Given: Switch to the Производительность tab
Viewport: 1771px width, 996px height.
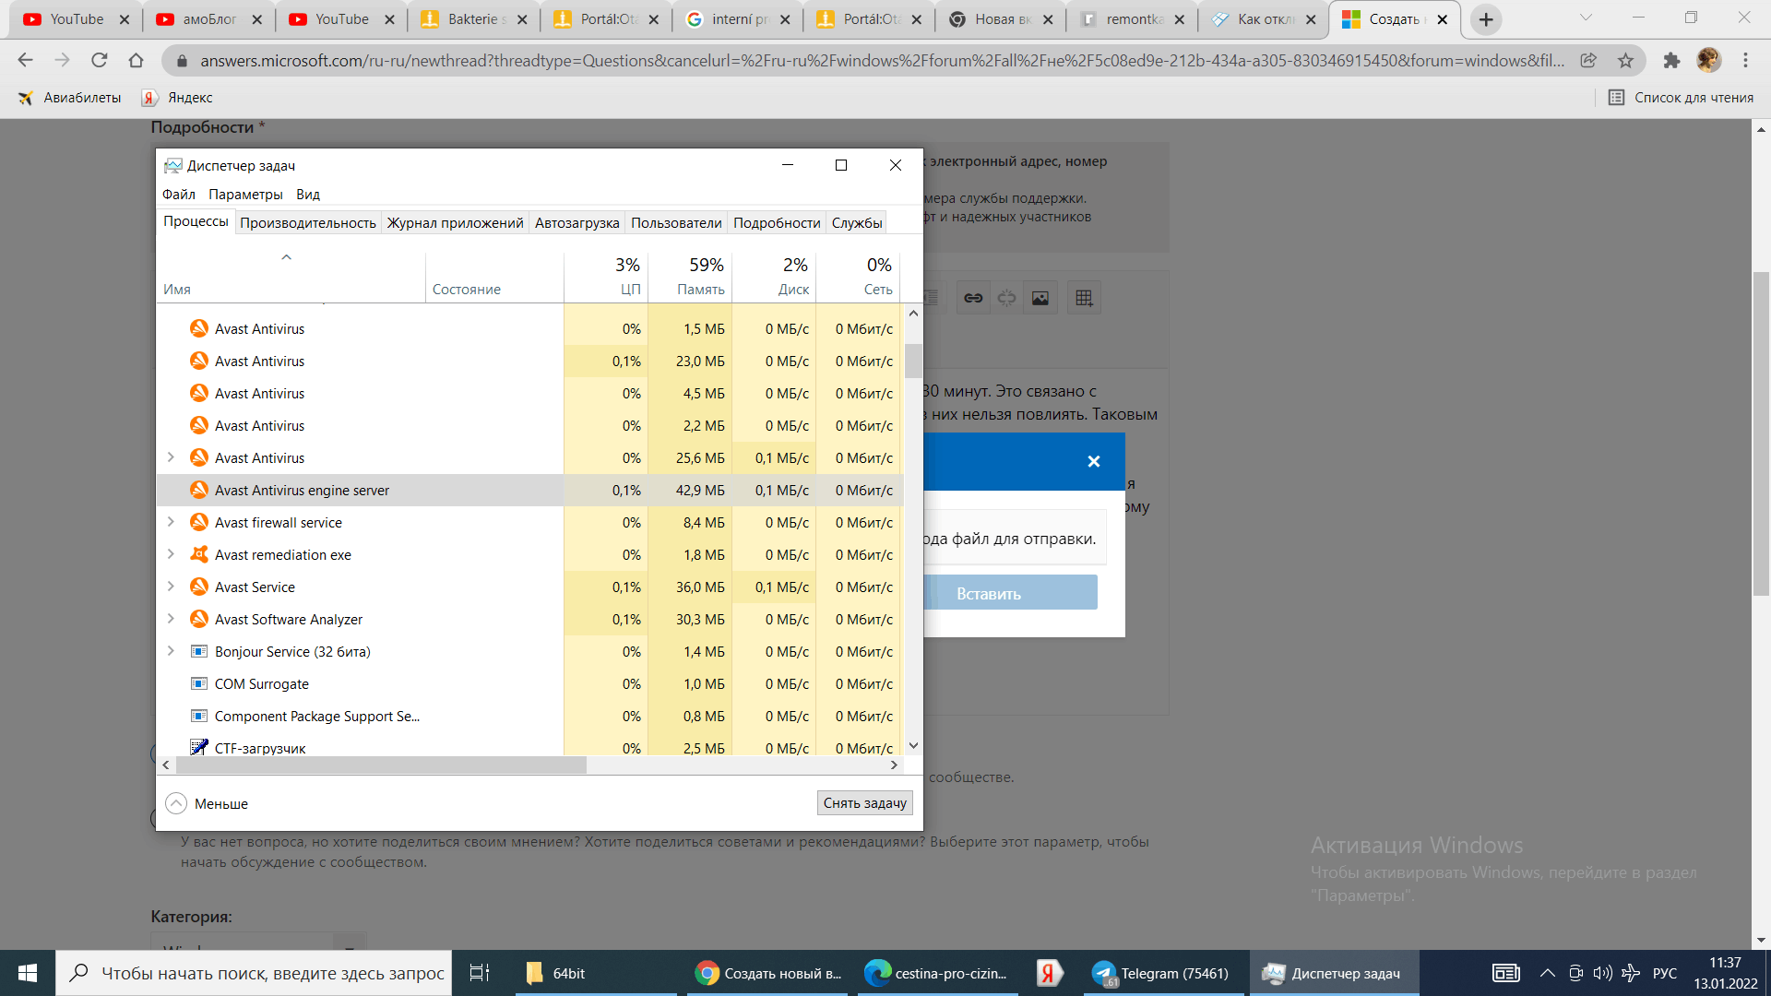Looking at the screenshot, I should pyautogui.click(x=308, y=222).
